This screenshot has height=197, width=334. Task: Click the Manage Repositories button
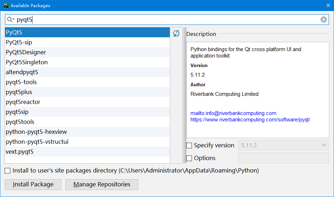102,185
